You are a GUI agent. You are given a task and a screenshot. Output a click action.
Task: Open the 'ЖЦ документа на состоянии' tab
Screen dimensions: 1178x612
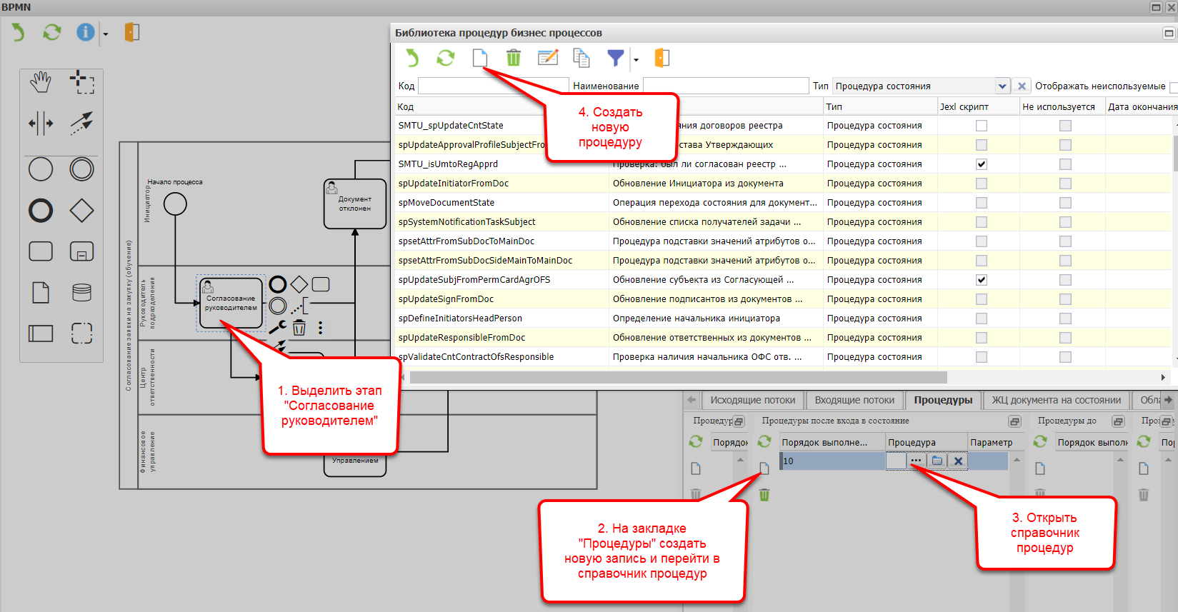pyautogui.click(x=1056, y=400)
